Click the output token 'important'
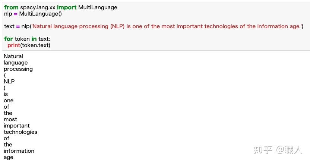This screenshot has height=162, width=310. [17, 126]
